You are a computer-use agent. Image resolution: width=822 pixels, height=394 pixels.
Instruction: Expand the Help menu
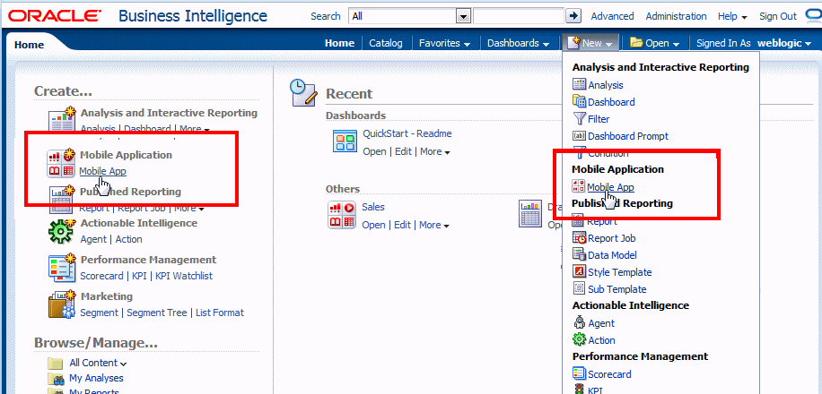click(x=732, y=16)
